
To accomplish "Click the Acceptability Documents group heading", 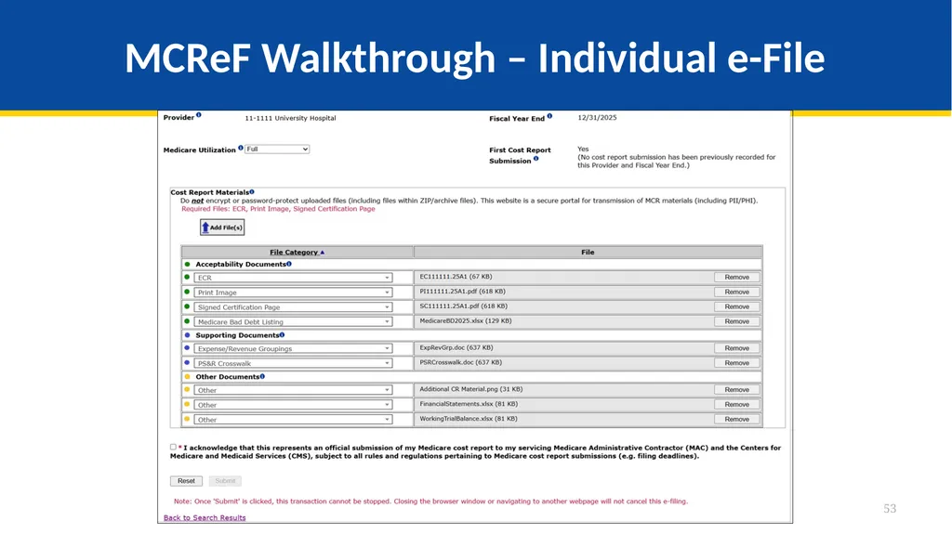I will tap(241, 265).
